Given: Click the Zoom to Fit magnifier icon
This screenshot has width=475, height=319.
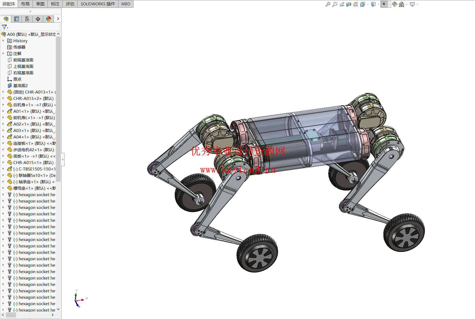Looking at the screenshot, I should 328,4.
